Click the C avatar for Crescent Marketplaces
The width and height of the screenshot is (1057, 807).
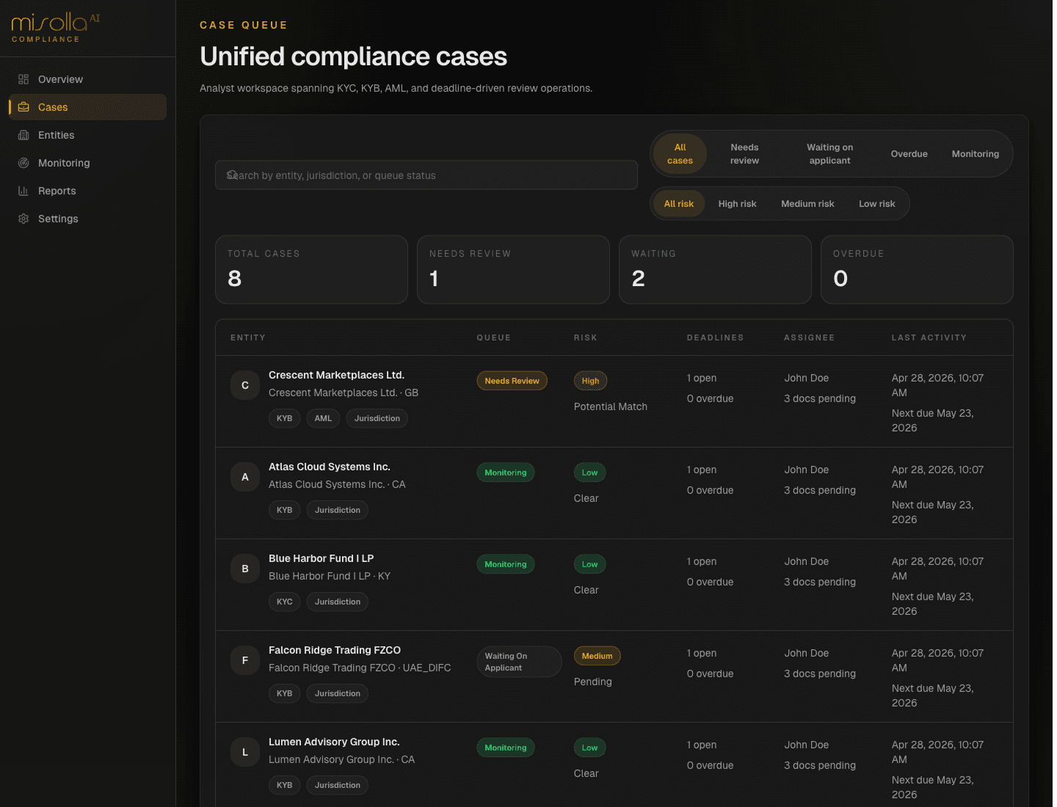tap(245, 385)
